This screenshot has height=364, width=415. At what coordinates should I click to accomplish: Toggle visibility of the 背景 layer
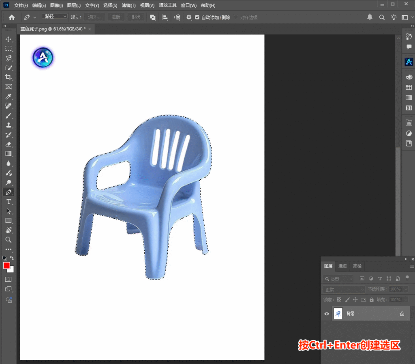(327, 314)
